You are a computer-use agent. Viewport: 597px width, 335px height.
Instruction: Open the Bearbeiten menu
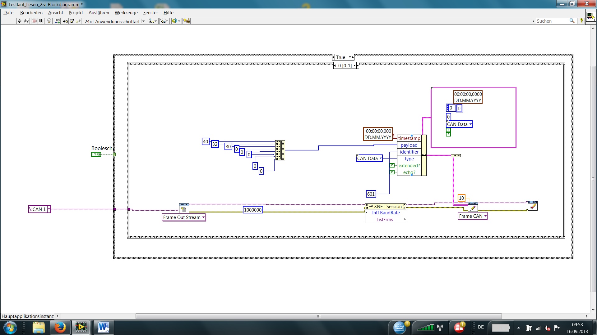[x=31, y=13]
